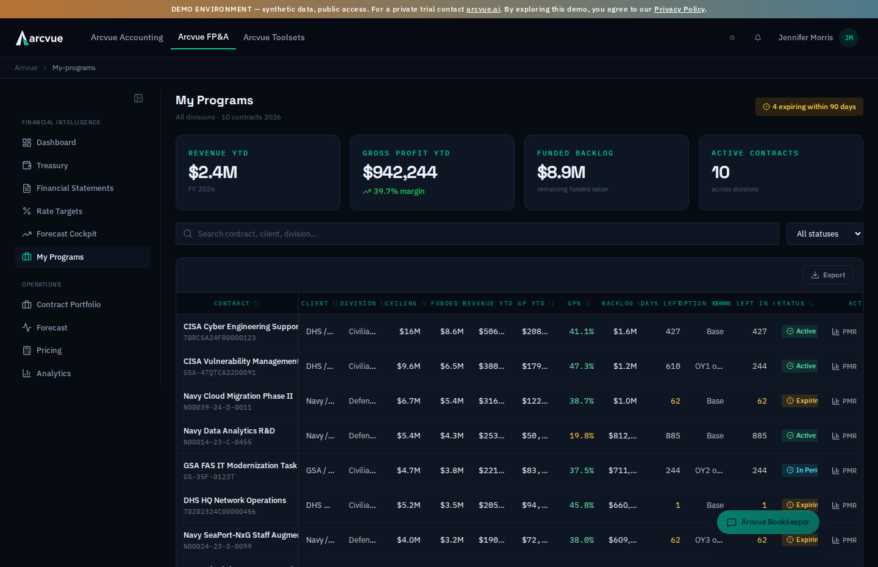Go to Rate Targets
This screenshot has width=878, height=567.
(x=82, y=211)
